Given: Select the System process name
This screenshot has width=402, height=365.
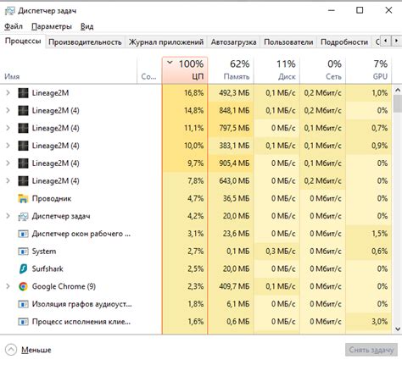Looking at the screenshot, I should click(x=44, y=252).
